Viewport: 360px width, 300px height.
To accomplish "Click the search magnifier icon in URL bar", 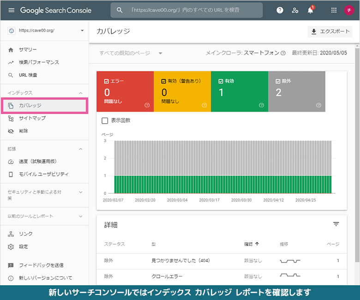I will 120,10.
